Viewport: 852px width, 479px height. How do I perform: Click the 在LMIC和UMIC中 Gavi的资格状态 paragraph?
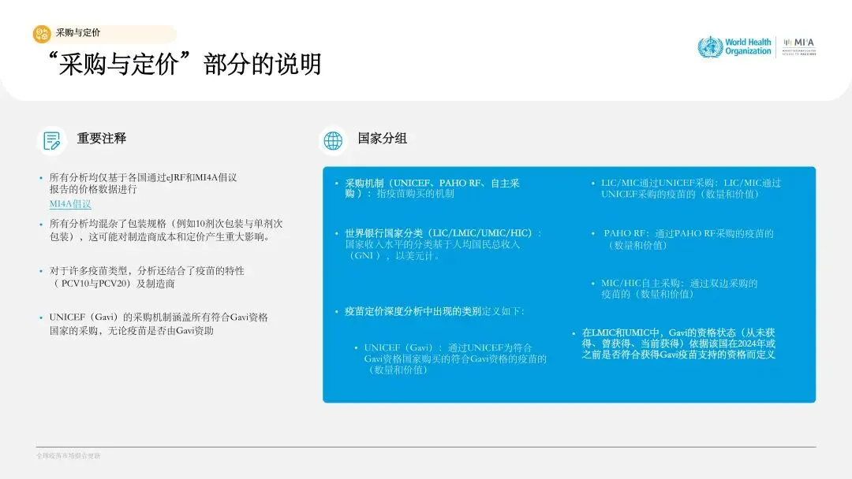pyautogui.click(x=678, y=343)
